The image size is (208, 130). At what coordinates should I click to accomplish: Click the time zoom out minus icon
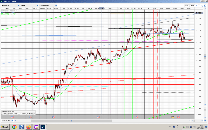[192, 121]
